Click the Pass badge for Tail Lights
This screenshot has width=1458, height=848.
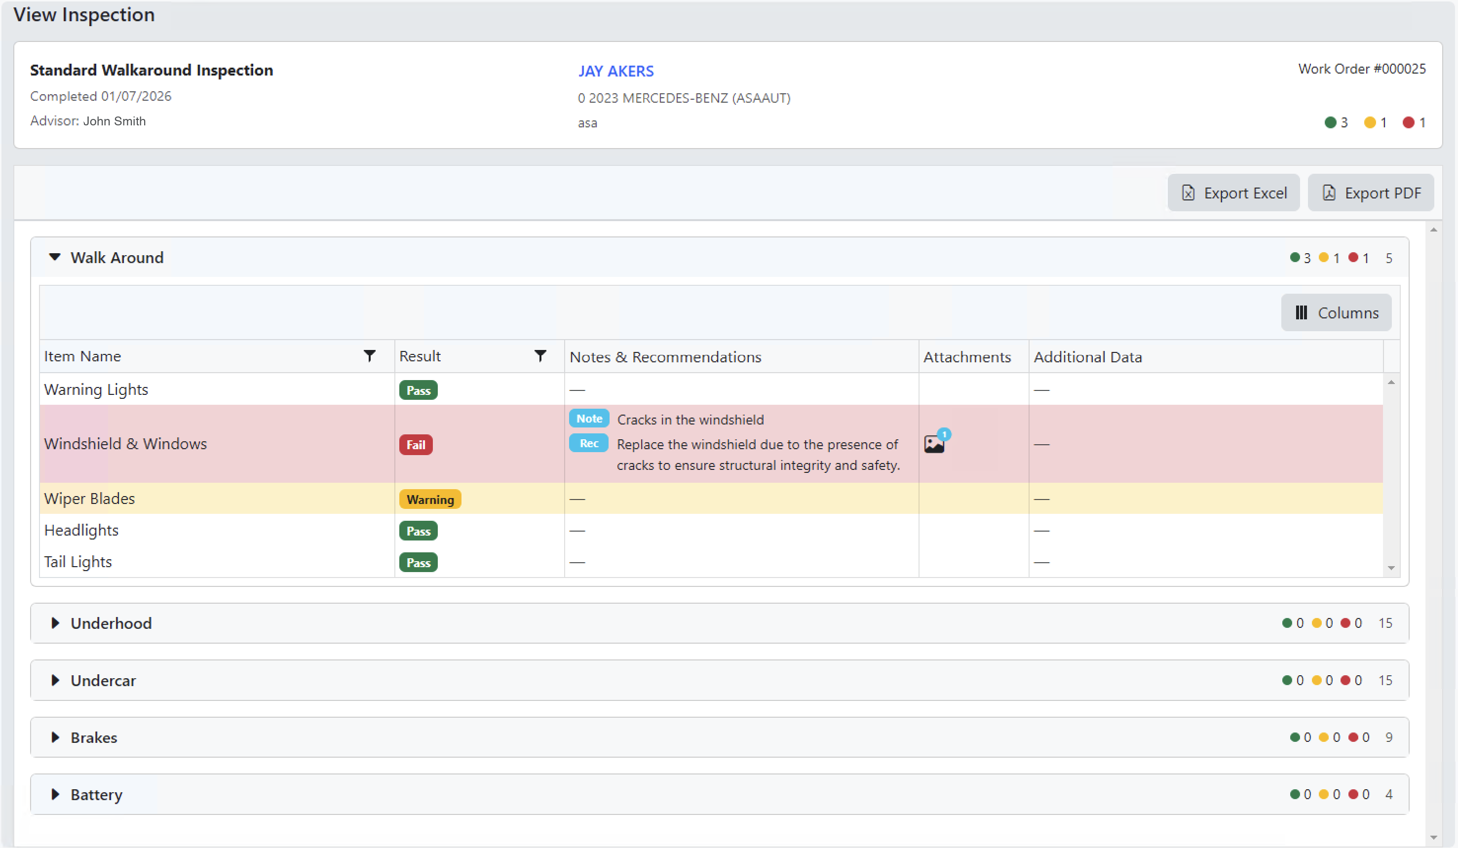click(x=419, y=562)
